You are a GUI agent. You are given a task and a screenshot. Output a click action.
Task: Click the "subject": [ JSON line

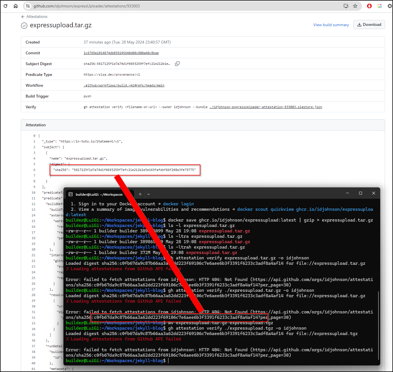tap(53, 147)
